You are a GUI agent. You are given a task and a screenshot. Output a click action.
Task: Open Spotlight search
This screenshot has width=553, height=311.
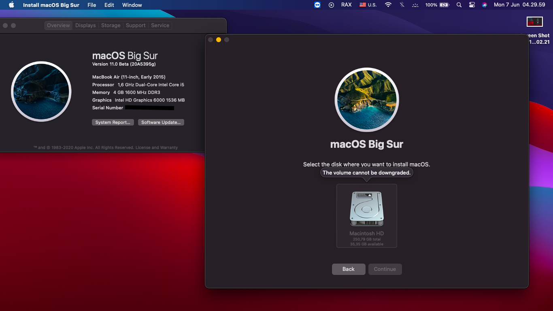tap(459, 5)
